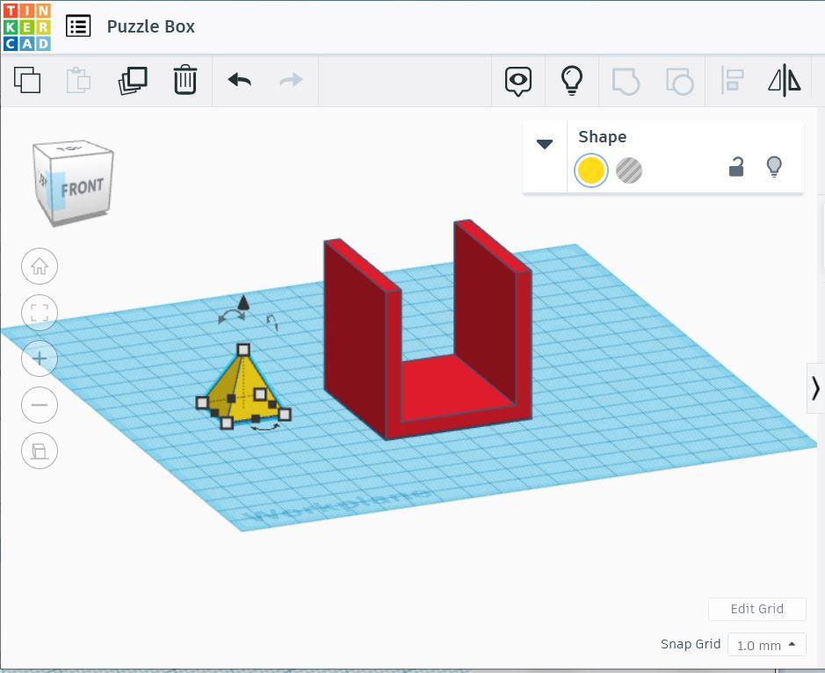Undo the last action
The image size is (825, 673).
(x=239, y=80)
